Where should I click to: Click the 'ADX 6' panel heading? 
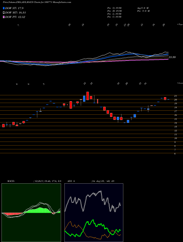71,181
